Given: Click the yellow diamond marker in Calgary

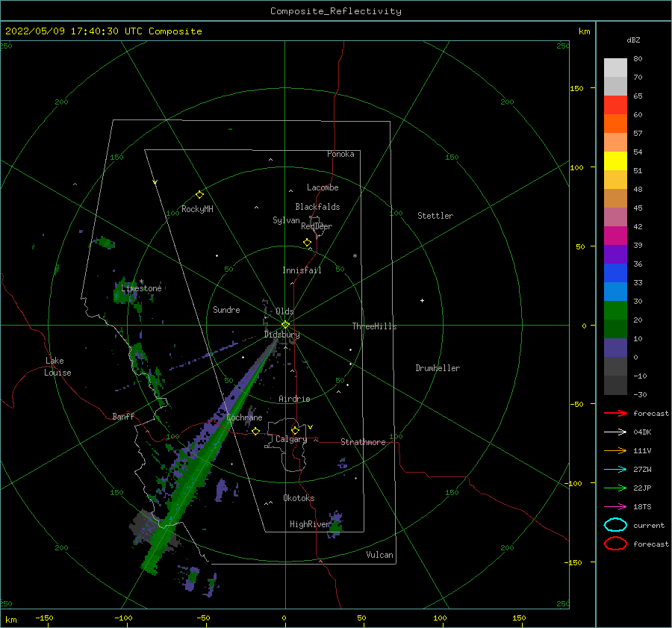Looking at the screenshot, I should pyautogui.click(x=295, y=430).
